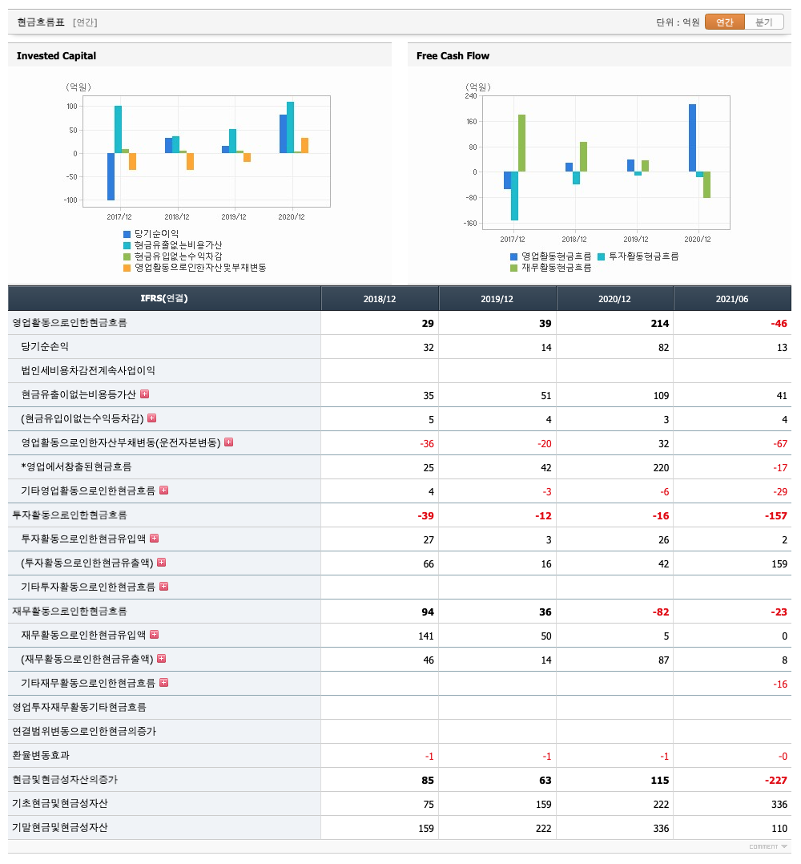Expand 기타투자활동으로인한현금흐름 plus icon
This screenshot has width=801, height=864.
(x=164, y=587)
